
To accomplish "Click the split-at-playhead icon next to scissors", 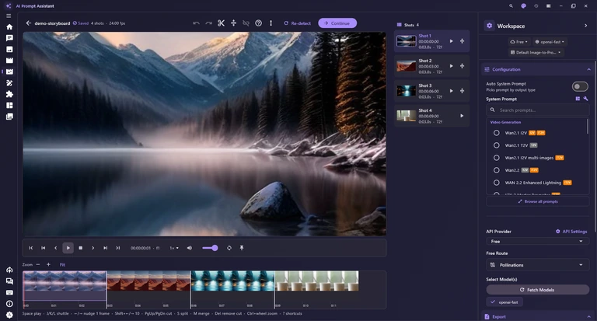I will (x=234, y=23).
